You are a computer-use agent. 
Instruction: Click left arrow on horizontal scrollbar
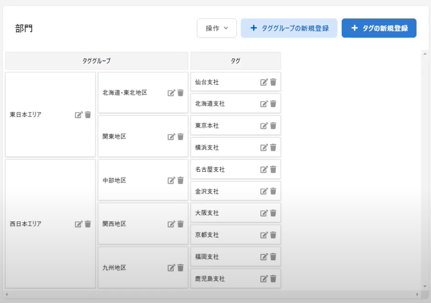click(x=7, y=294)
